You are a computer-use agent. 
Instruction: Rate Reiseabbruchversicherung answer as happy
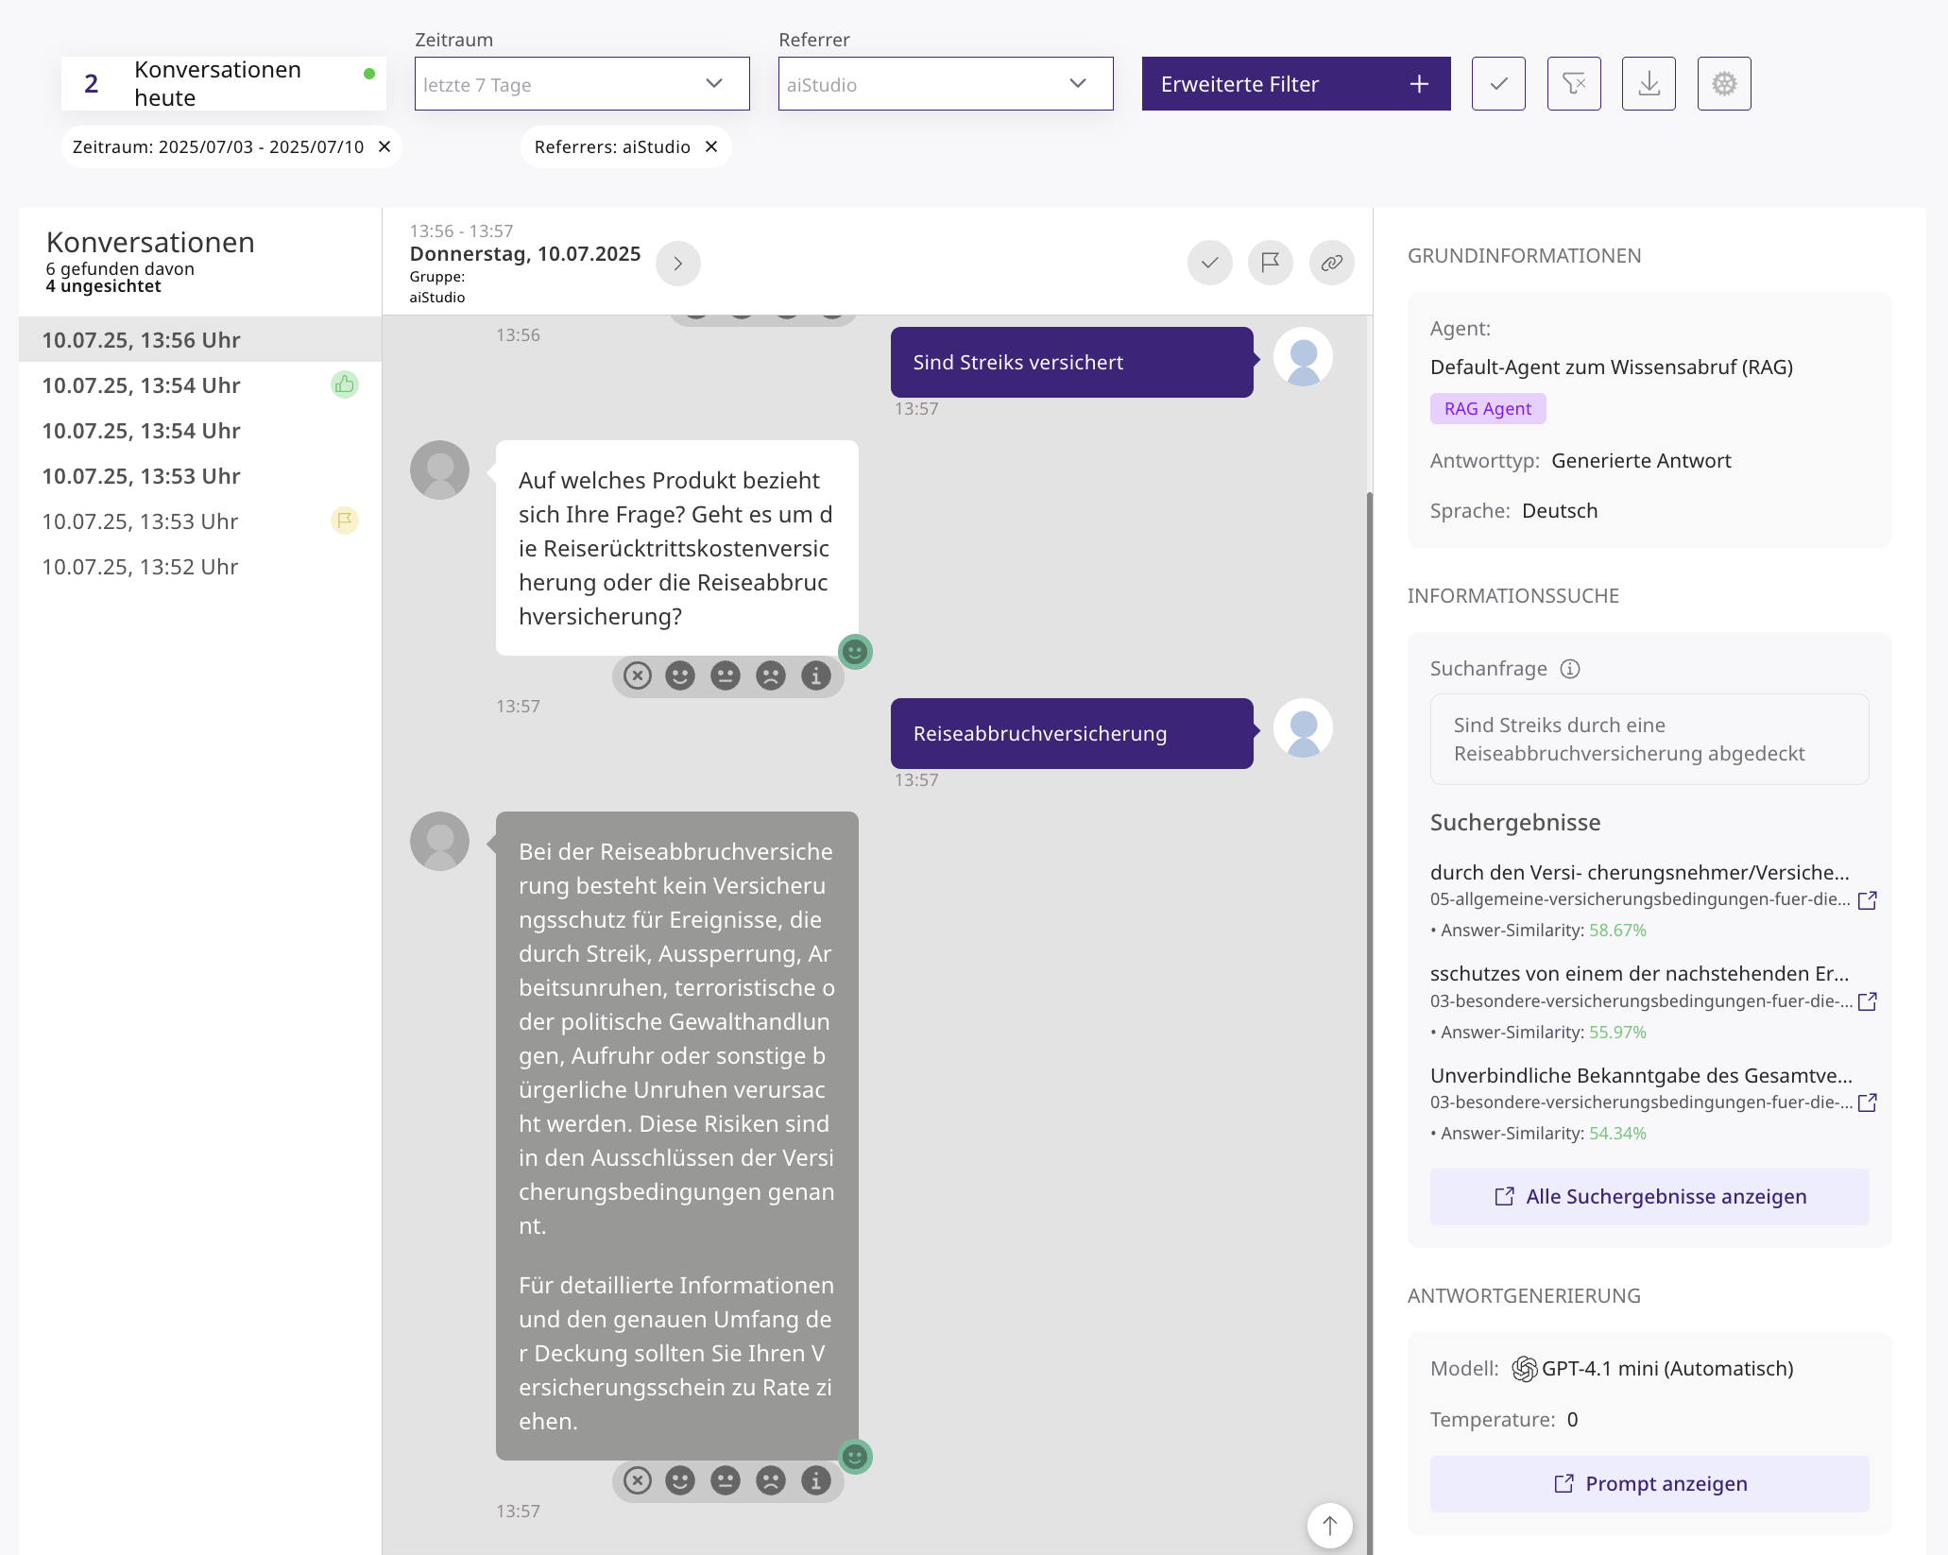point(680,1480)
